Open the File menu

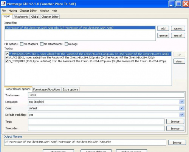click(4, 11)
